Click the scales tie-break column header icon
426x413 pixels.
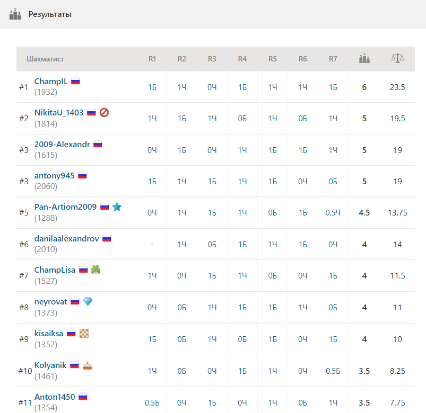point(397,58)
